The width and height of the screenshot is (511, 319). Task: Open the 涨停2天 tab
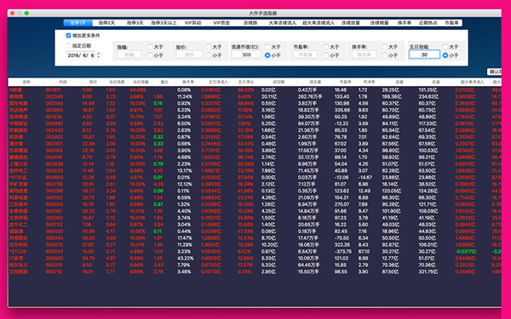(106, 23)
